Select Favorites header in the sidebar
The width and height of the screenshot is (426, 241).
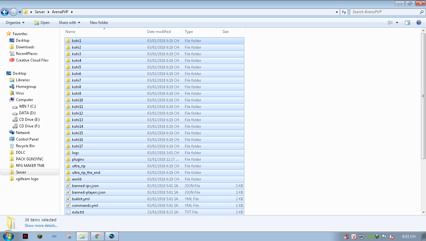coord(17,34)
